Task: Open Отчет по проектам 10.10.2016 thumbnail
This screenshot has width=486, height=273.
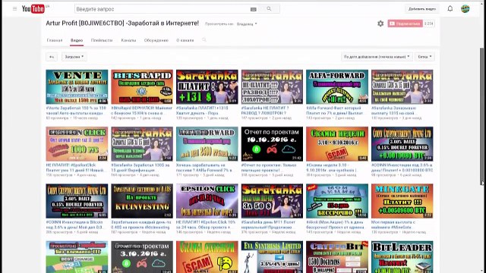Action: [272, 144]
